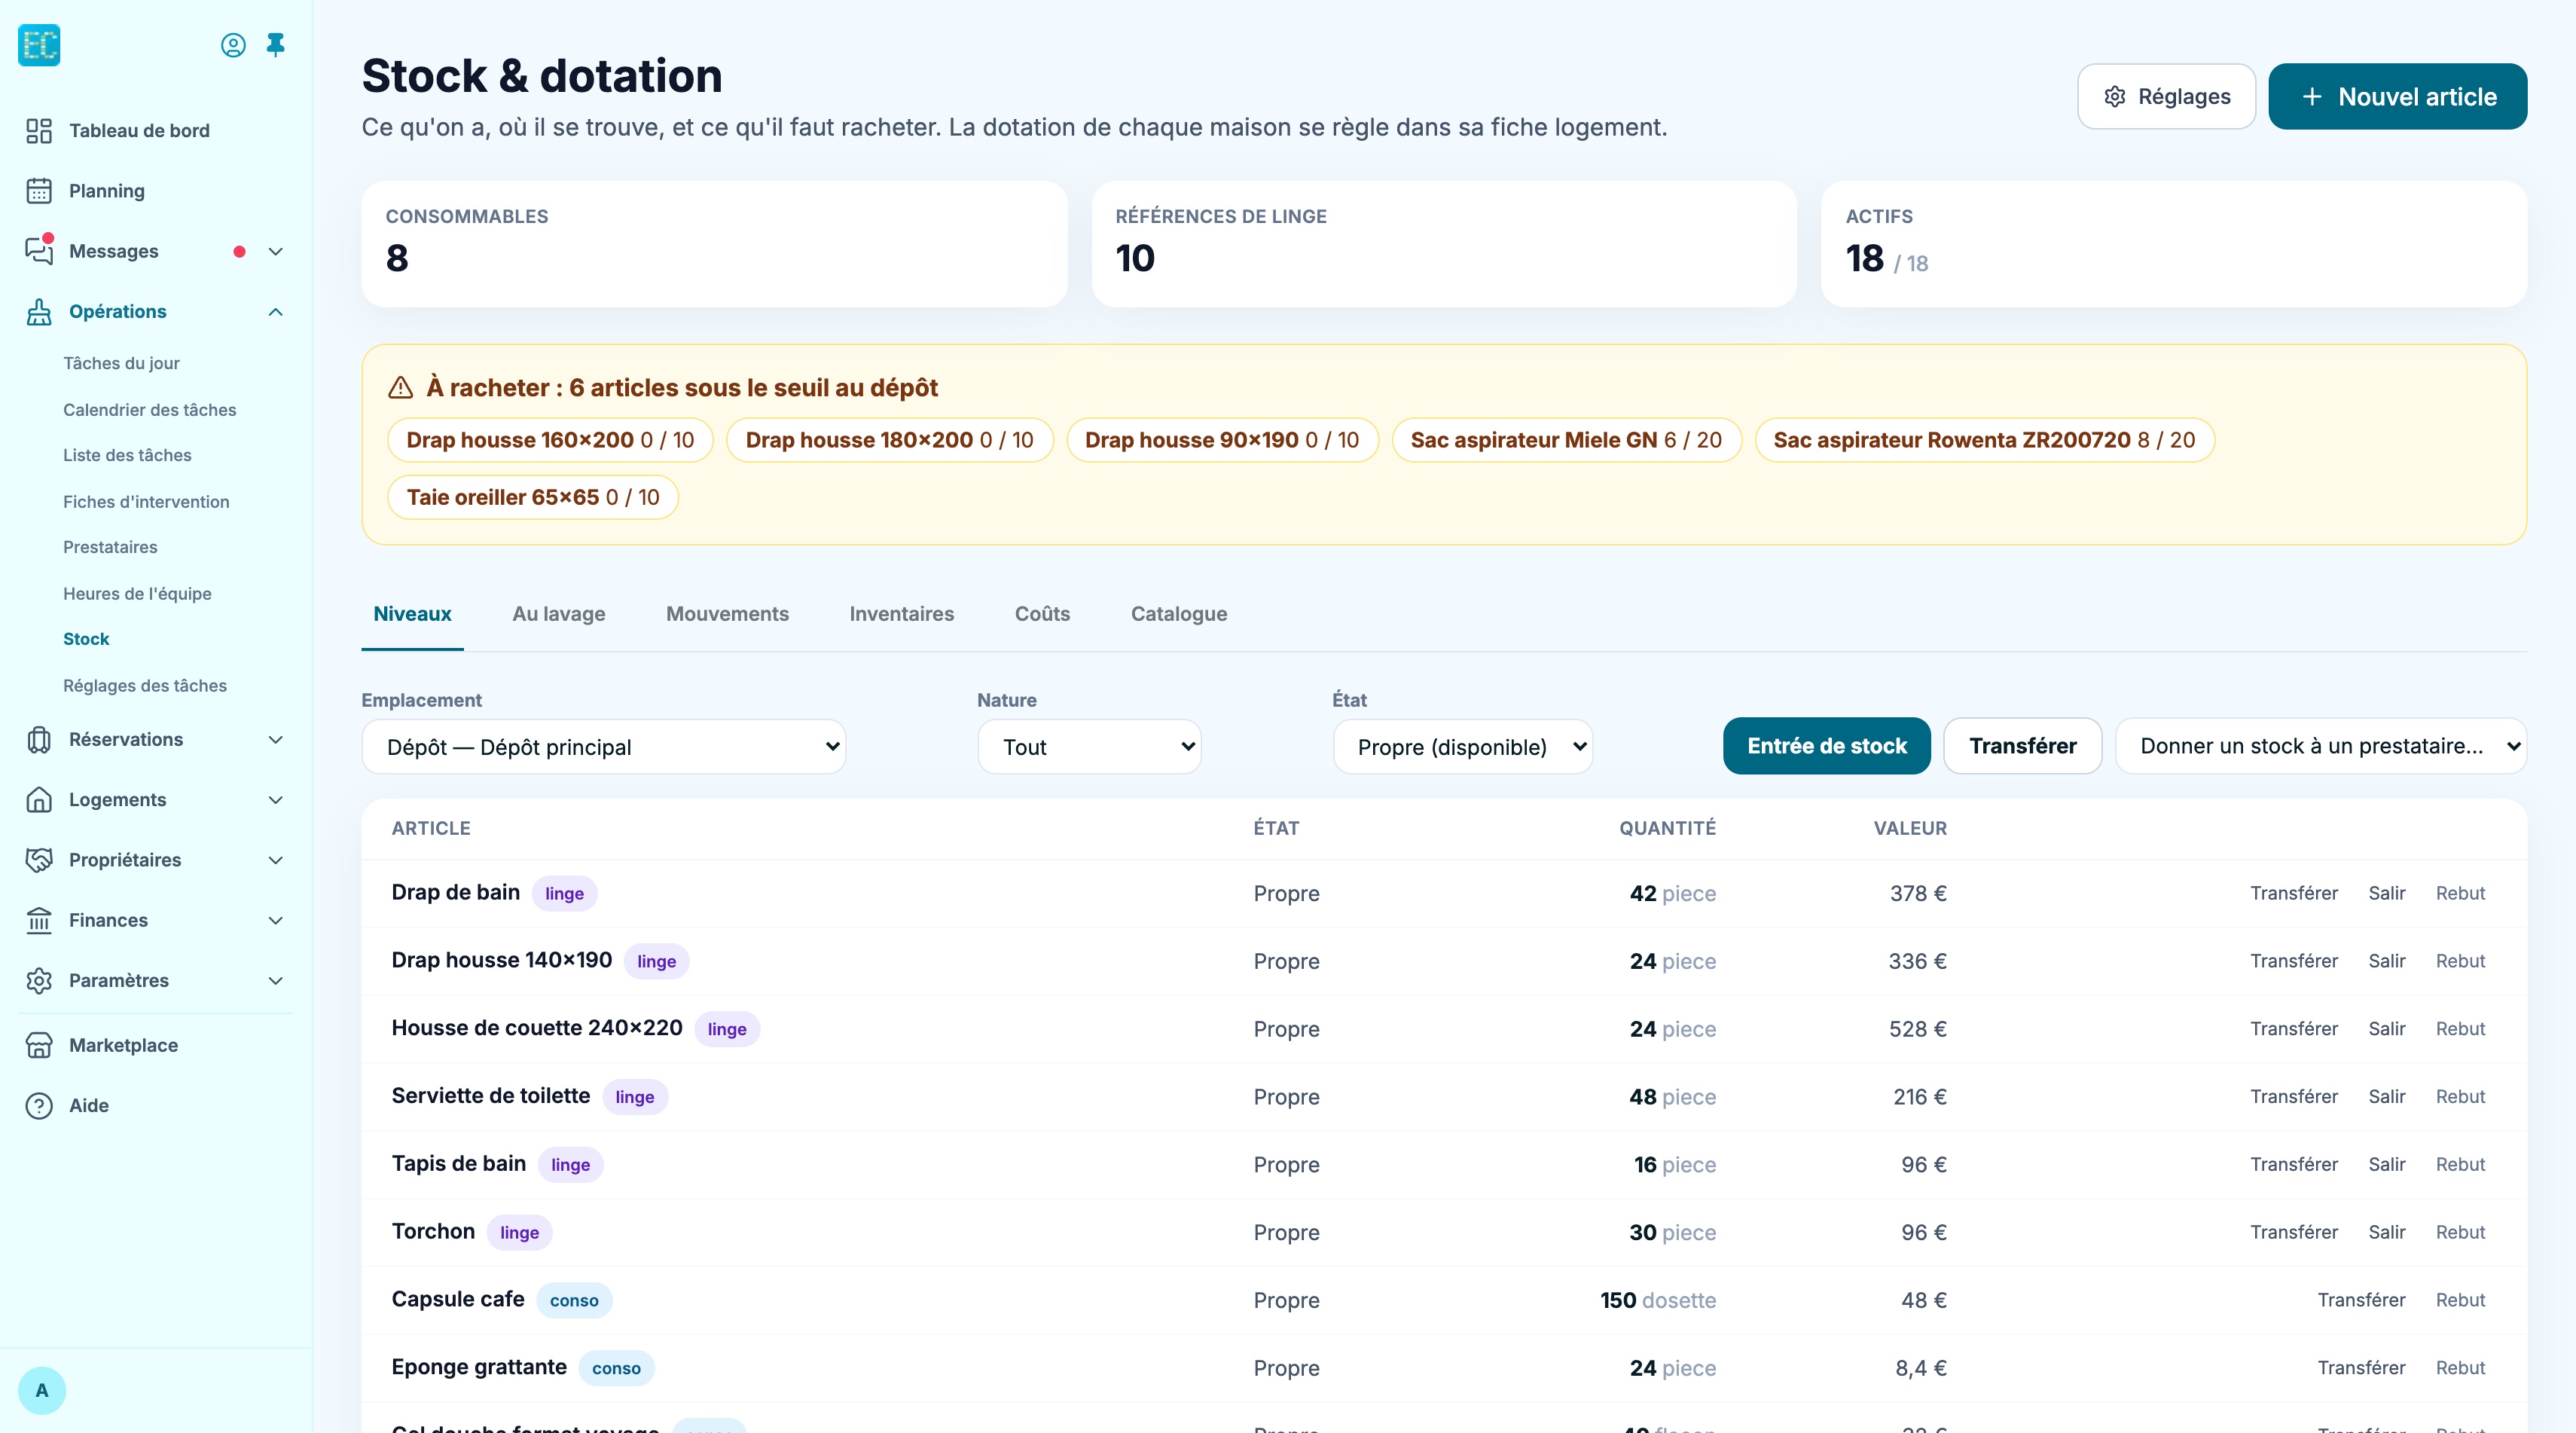Expand the Réservations menu section
2576x1433 pixels.
[x=276, y=740]
